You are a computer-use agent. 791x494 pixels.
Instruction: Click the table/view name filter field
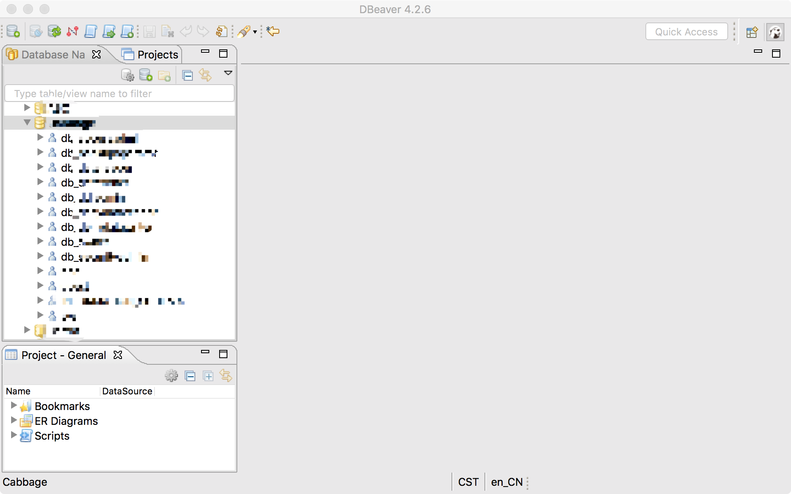point(119,93)
